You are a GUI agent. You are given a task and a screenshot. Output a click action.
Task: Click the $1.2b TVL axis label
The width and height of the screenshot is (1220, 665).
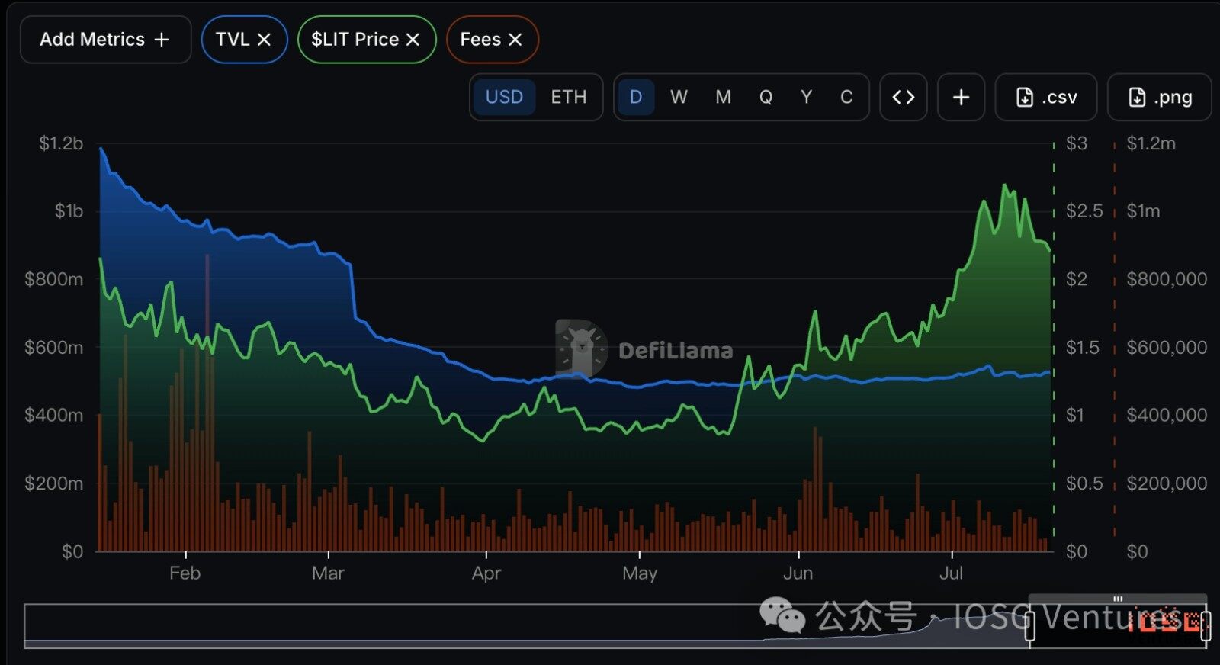[61, 143]
